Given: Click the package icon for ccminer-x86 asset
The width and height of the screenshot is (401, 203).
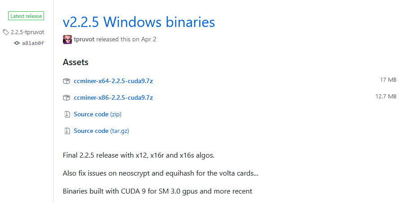Looking at the screenshot, I should coord(67,98).
